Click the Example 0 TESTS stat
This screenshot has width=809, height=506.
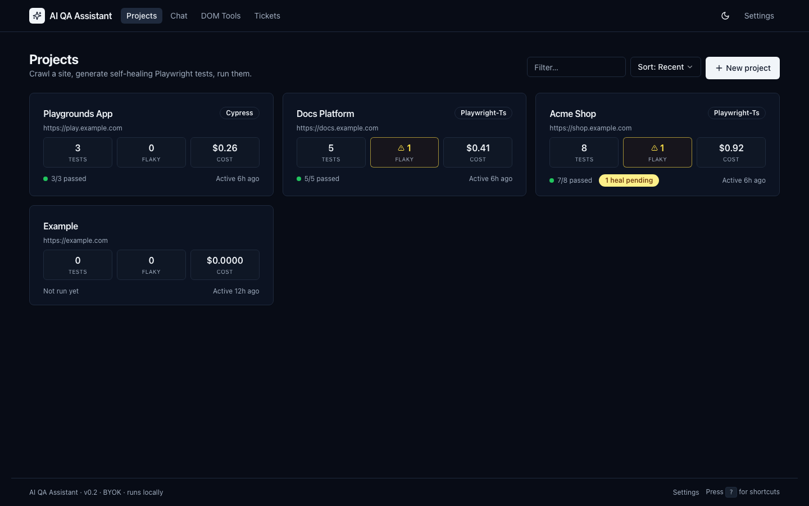tap(78, 265)
